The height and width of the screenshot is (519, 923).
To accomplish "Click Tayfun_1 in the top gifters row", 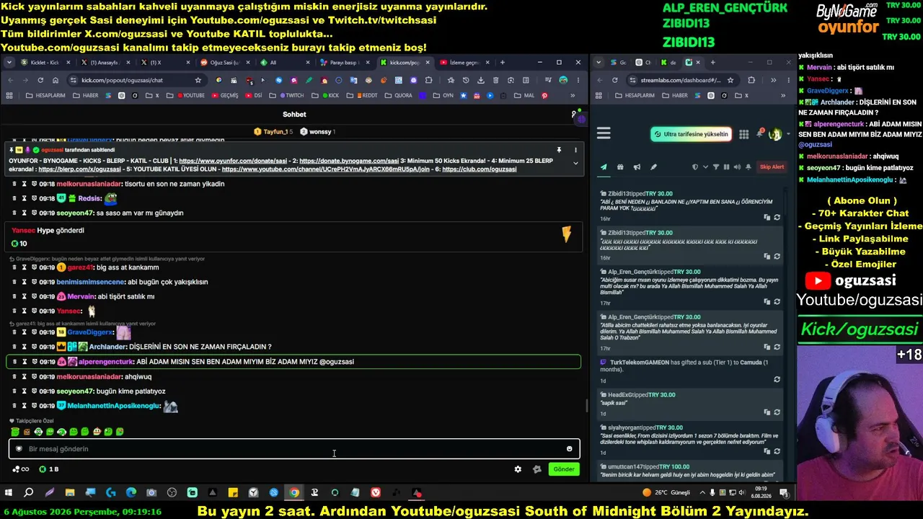I will pos(273,132).
